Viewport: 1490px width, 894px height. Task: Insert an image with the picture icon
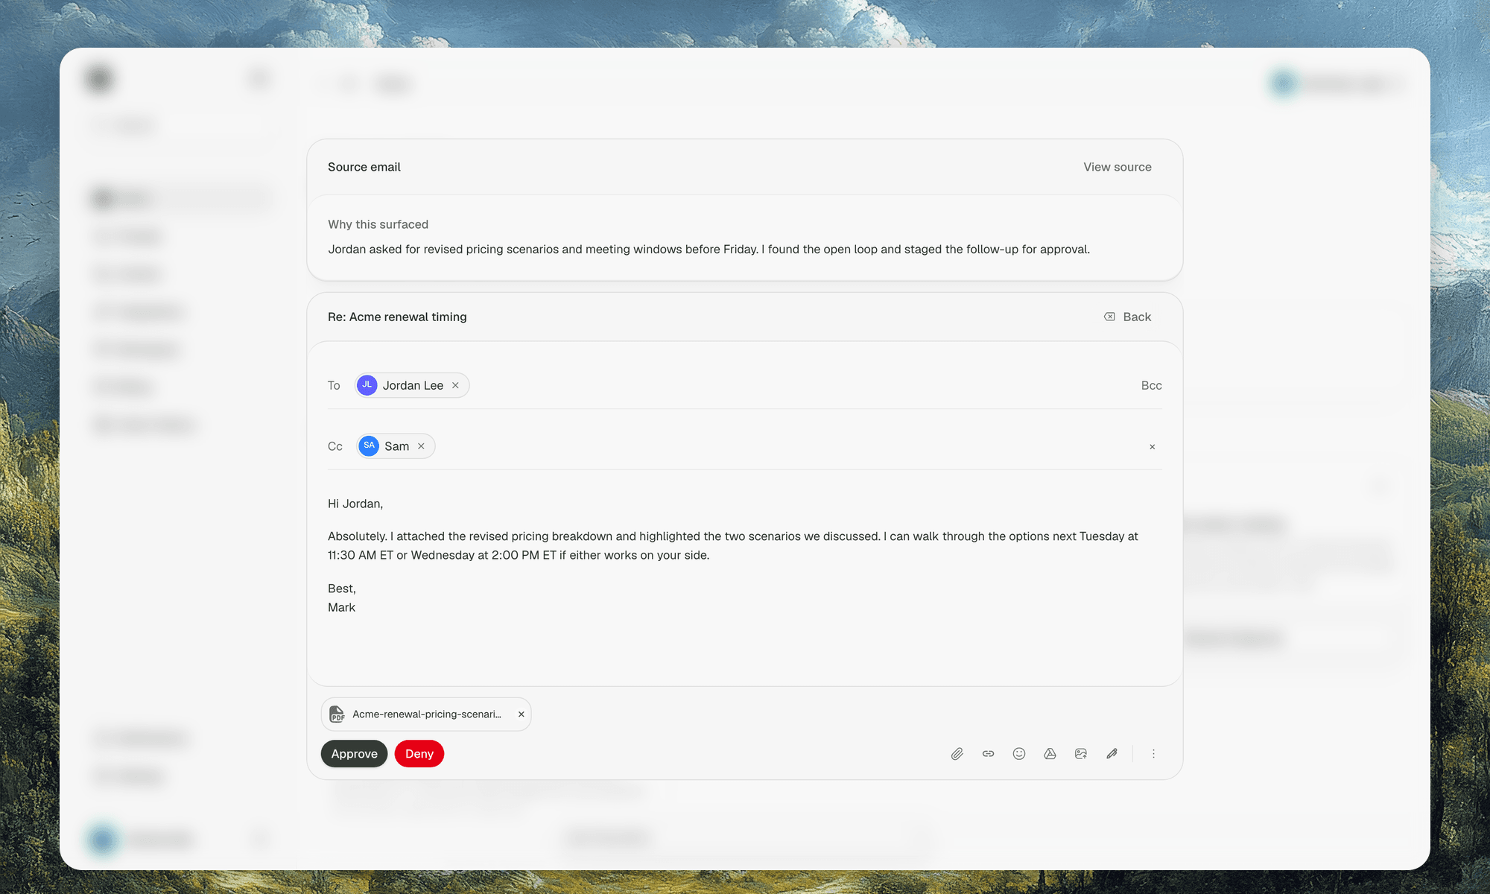click(1081, 754)
